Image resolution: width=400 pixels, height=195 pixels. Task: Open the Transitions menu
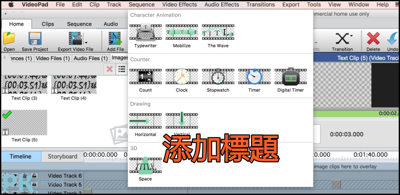(260, 4)
